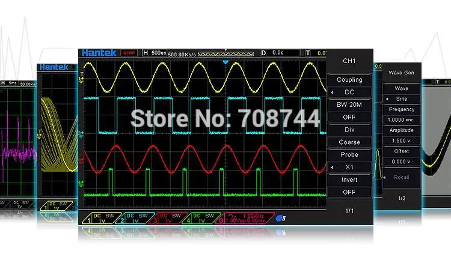Viewport: 451px width, 254px height.
Task: Click the red channel 3 ground marker
Action: click(x=81, y=160)
